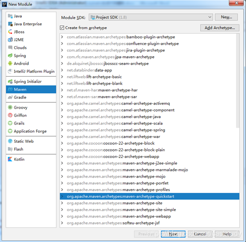Expand confluence-plugin-archetype node

pos(62,43)
